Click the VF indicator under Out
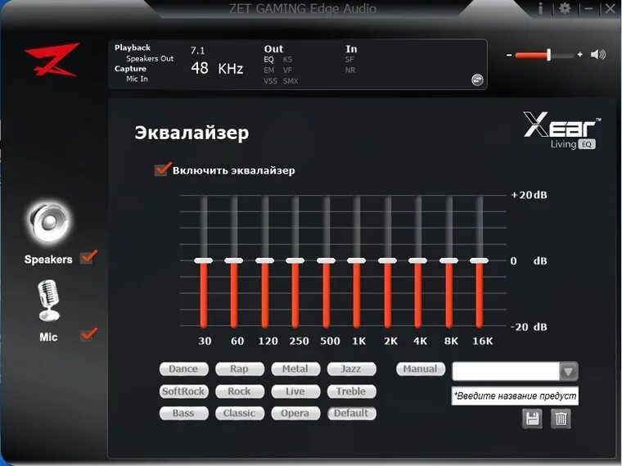Screen dimensions: 622x466 287,70
